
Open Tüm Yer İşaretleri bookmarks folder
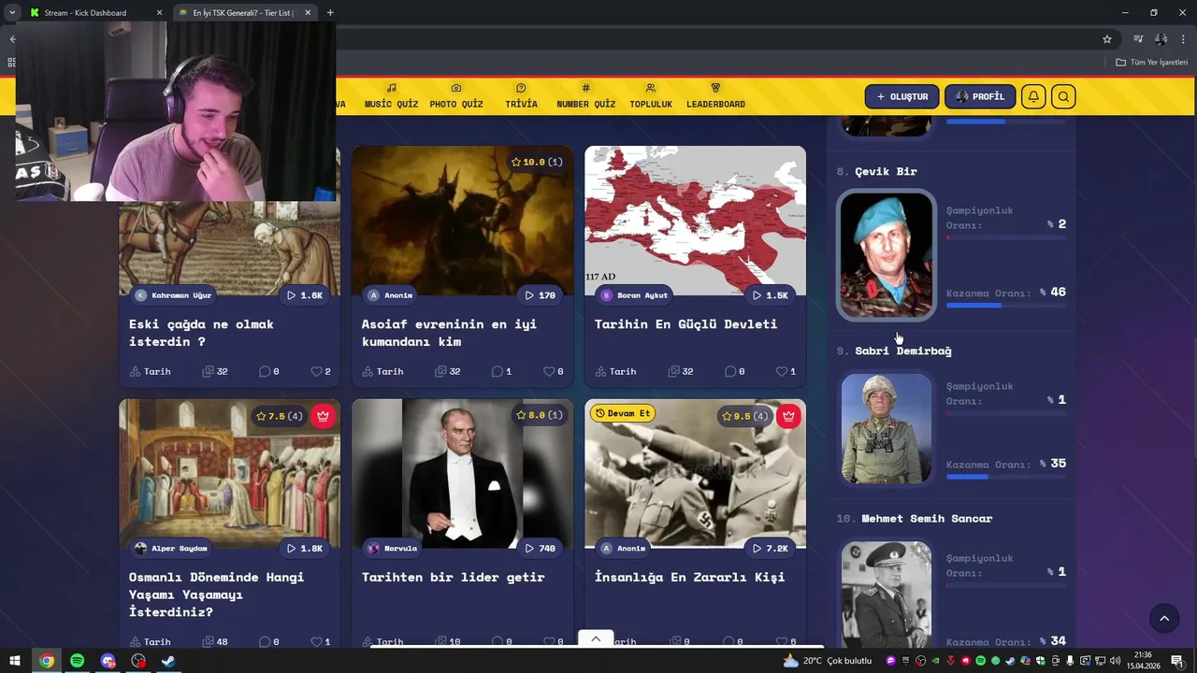(x=1151, y=63)
